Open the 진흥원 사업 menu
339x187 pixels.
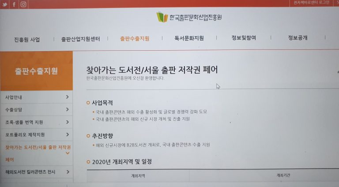[27, 40]
